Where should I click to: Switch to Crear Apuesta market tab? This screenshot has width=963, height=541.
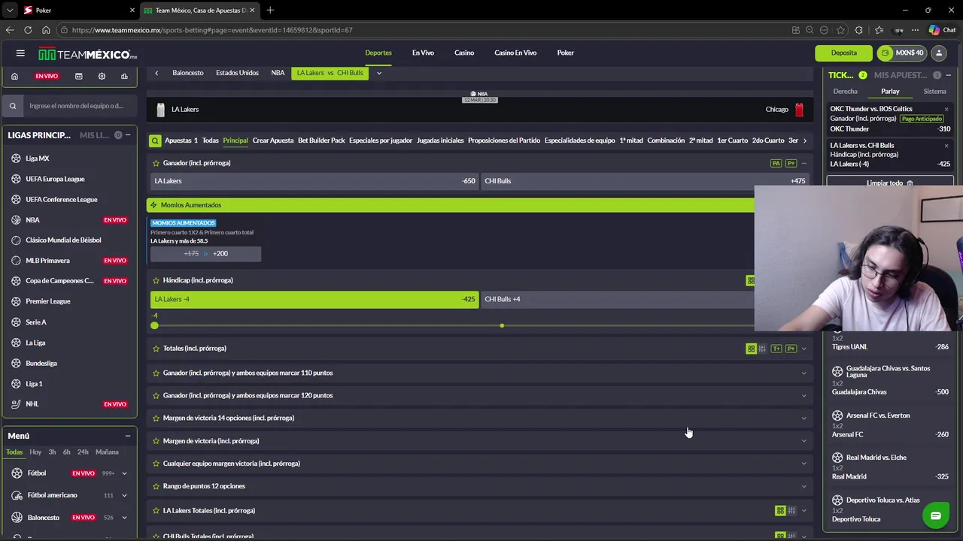coord(273,141)
